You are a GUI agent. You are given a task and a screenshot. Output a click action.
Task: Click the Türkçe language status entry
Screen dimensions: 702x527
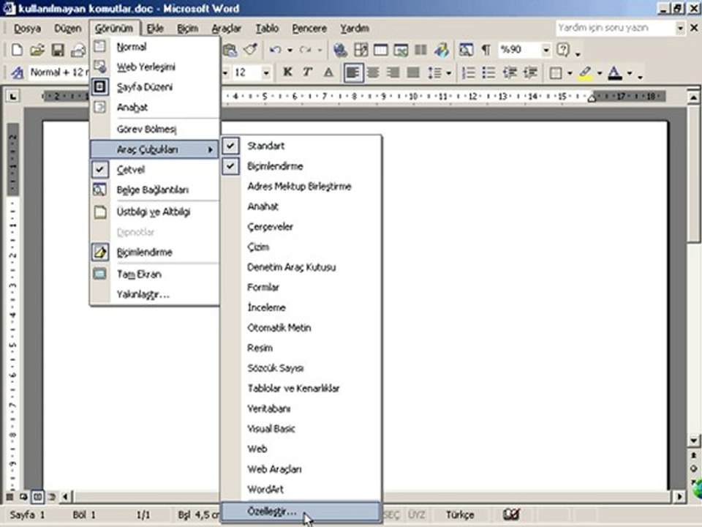[x=460, y=515]
